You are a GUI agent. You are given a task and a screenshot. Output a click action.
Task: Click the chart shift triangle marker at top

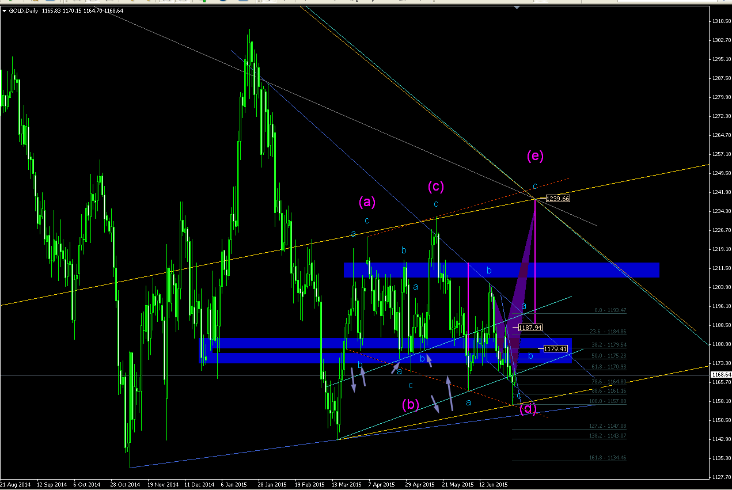click(x=517, y=7)
